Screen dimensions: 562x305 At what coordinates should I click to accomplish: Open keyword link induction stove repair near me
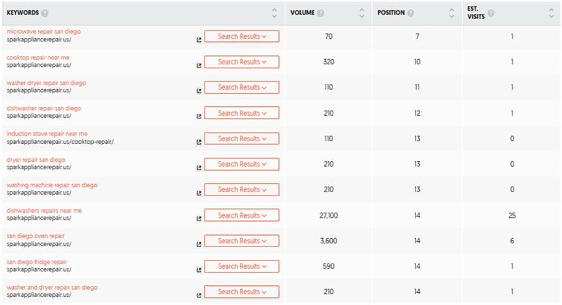[47, 134]
